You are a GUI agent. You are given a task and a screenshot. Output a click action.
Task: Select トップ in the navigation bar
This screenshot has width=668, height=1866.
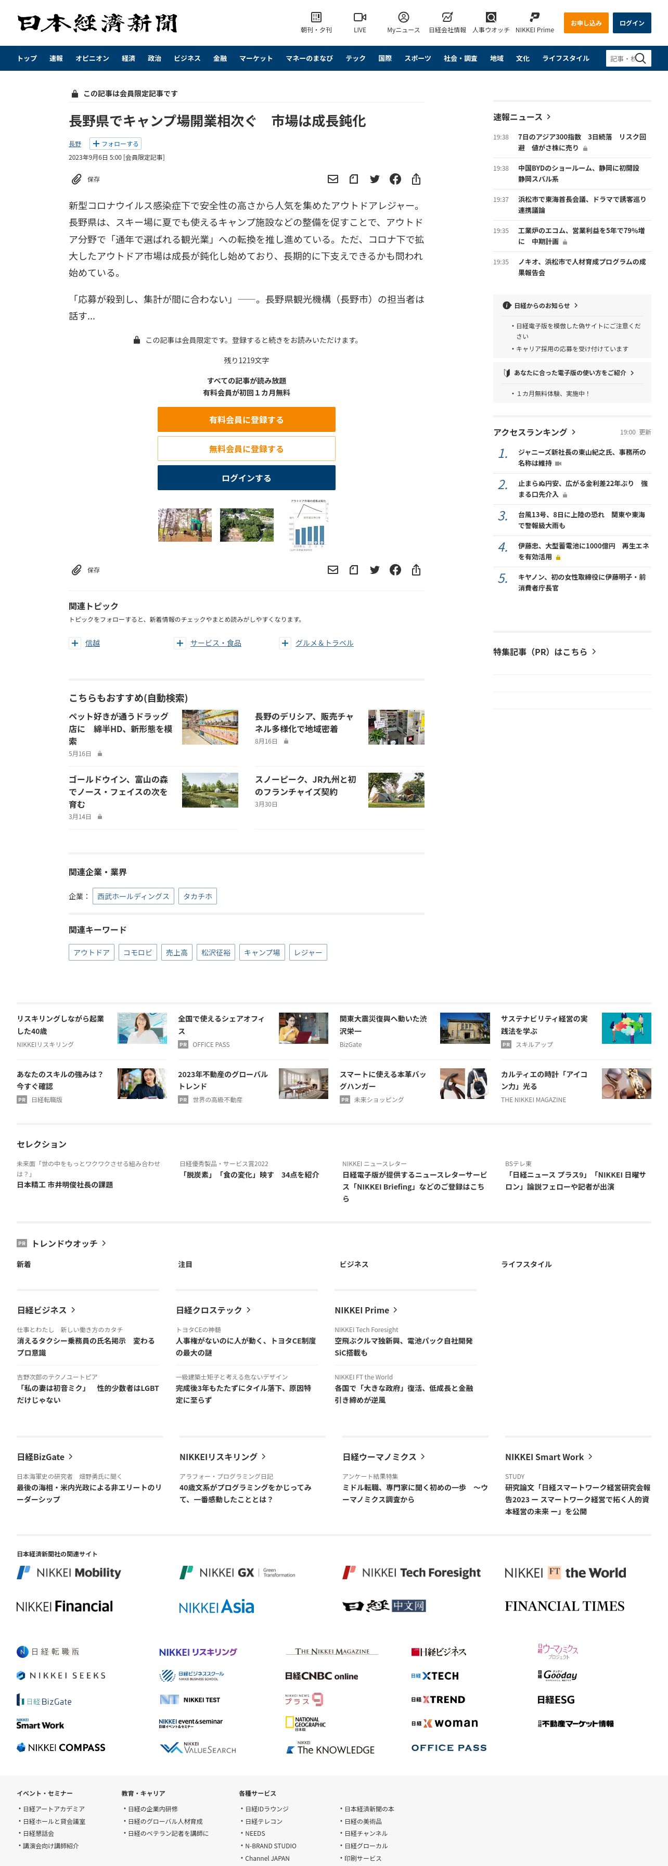27,58
